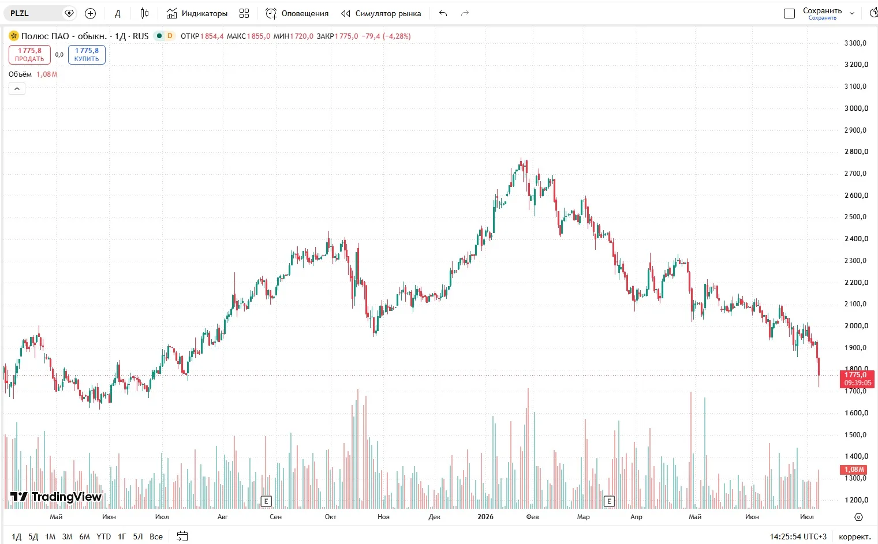Open the go-to-date calendar icon
Viewport: 878px width, 544px height.
(182, 536)
